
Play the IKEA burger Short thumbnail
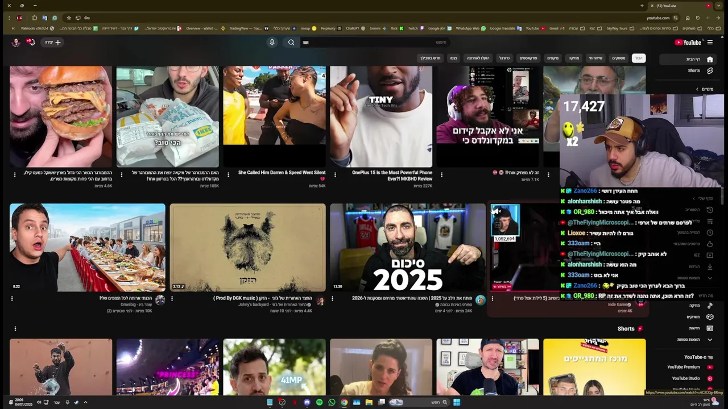point(168,116)
